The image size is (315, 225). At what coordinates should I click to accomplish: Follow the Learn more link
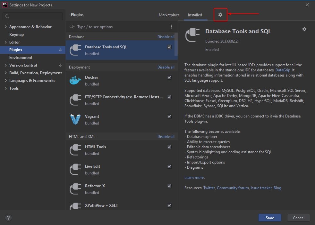194,178
